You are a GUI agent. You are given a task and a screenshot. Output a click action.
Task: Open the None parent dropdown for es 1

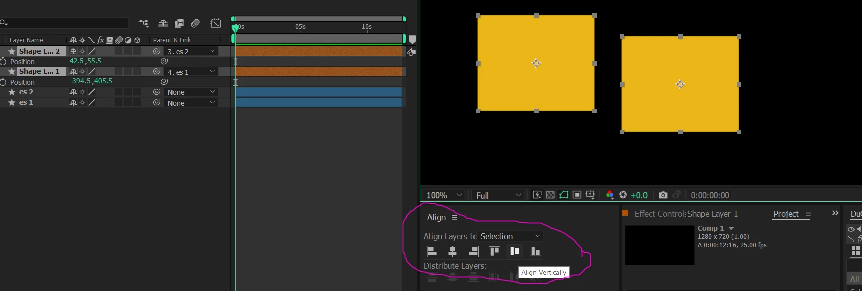coord(191,103)
